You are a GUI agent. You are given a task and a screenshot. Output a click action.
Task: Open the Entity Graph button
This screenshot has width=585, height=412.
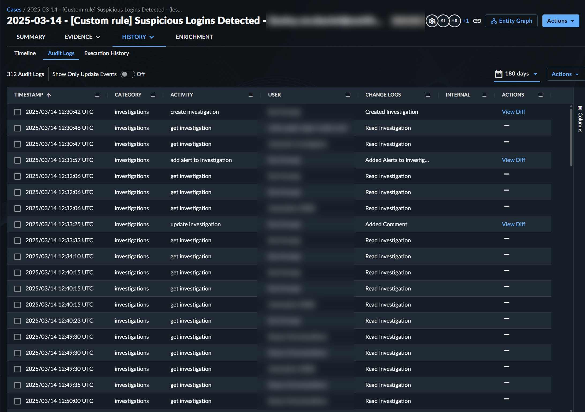click(x=511, y=21)
